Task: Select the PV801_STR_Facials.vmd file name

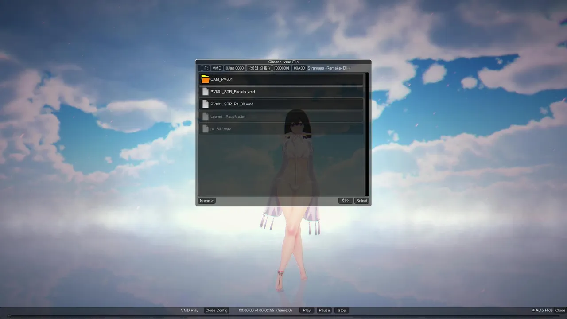Action: pyautogui.click(x=233, y=92)
